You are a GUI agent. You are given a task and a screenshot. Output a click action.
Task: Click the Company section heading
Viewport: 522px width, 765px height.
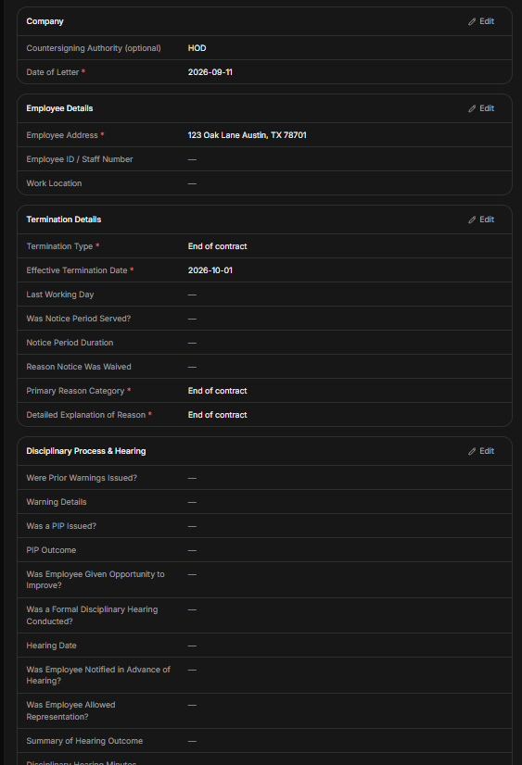45,21
